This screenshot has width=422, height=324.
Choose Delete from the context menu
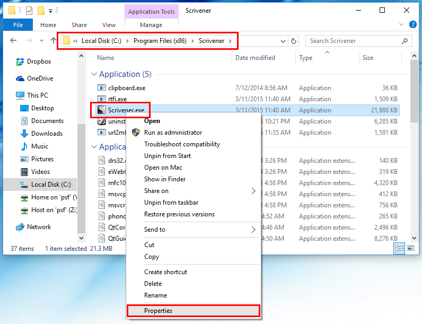pos(153,284)
